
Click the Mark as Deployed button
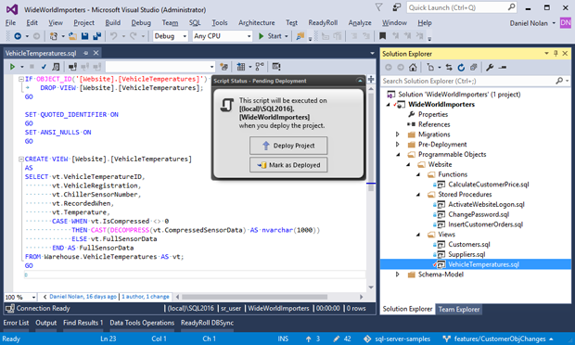tap(288, 165)
